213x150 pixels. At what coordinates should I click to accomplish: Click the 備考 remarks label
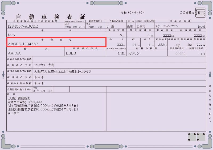[11, 94]
